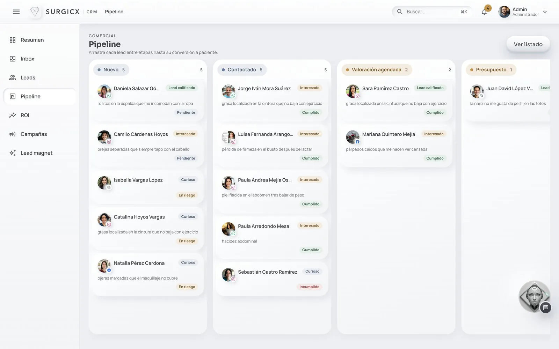Open Sara Ramírez Castro lead card
Screen dimensions: 559x349
(396, 100)
